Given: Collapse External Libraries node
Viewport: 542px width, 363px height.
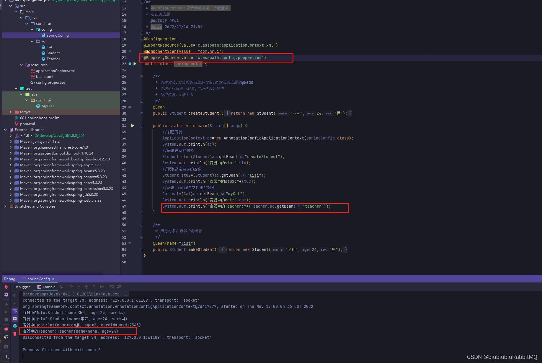Looking at the screenshot, I should pyautogui.click(x=5, y=130).
